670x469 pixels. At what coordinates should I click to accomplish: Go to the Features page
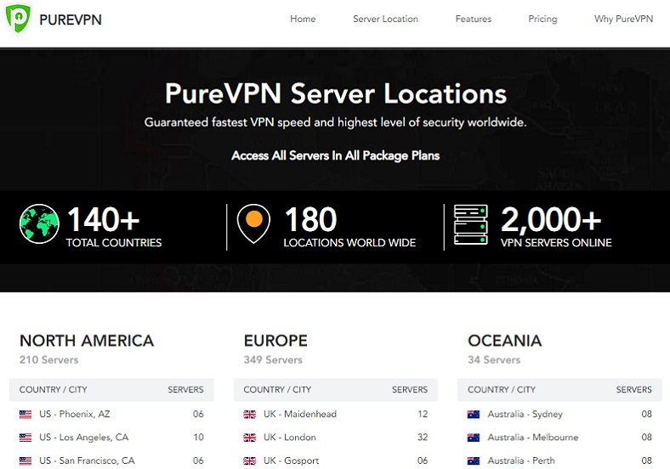[473, 19]
